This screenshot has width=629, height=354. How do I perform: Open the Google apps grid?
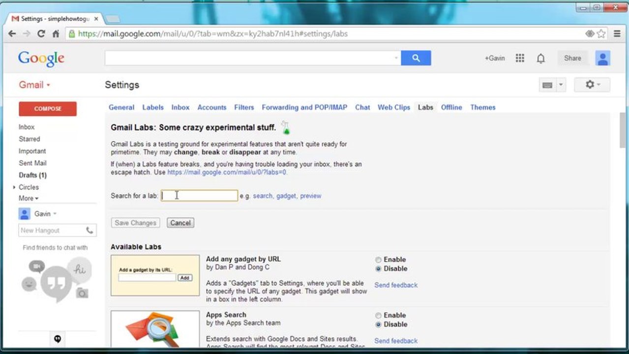(520, 58)
